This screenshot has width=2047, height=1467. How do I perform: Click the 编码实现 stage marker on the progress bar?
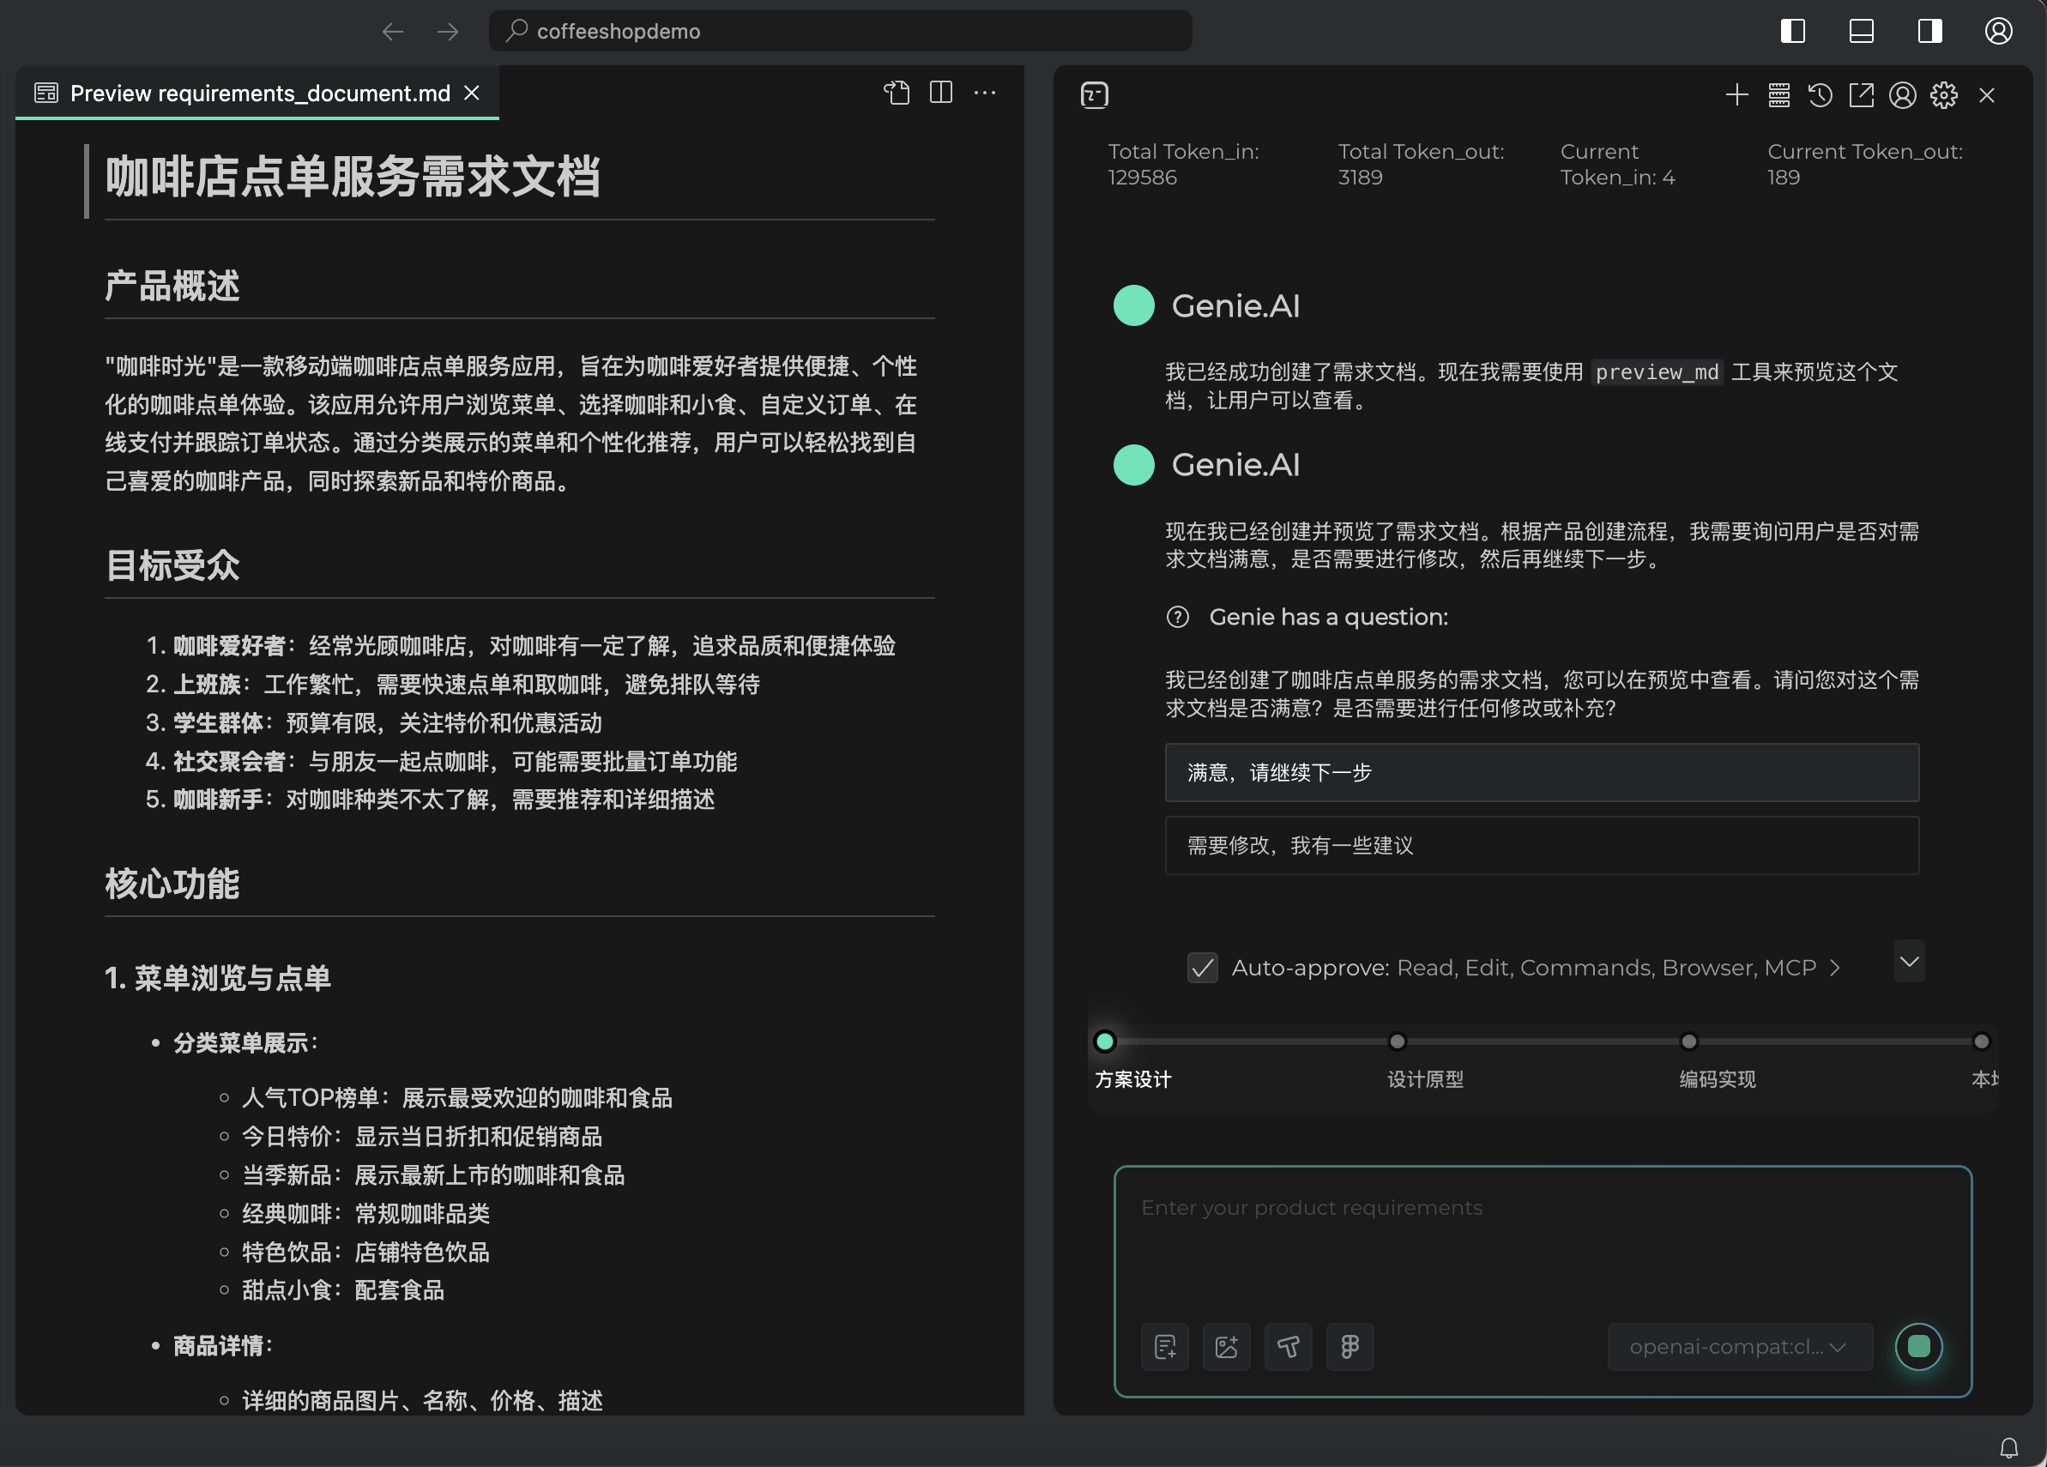point(1687,1041)
